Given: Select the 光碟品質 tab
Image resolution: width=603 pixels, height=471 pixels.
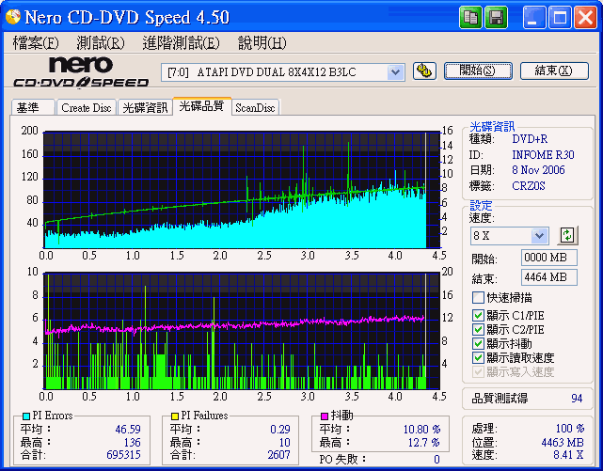Looking at the screenshot, I should pos(202,106).
